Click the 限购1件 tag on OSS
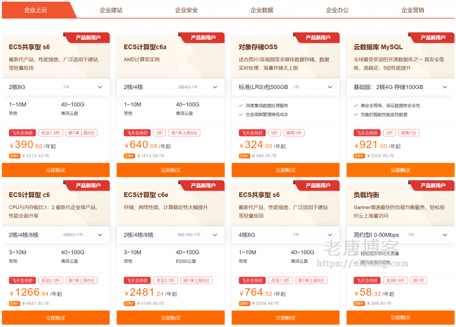This screenshot has width=456, height=327. (x=294, y=133)
